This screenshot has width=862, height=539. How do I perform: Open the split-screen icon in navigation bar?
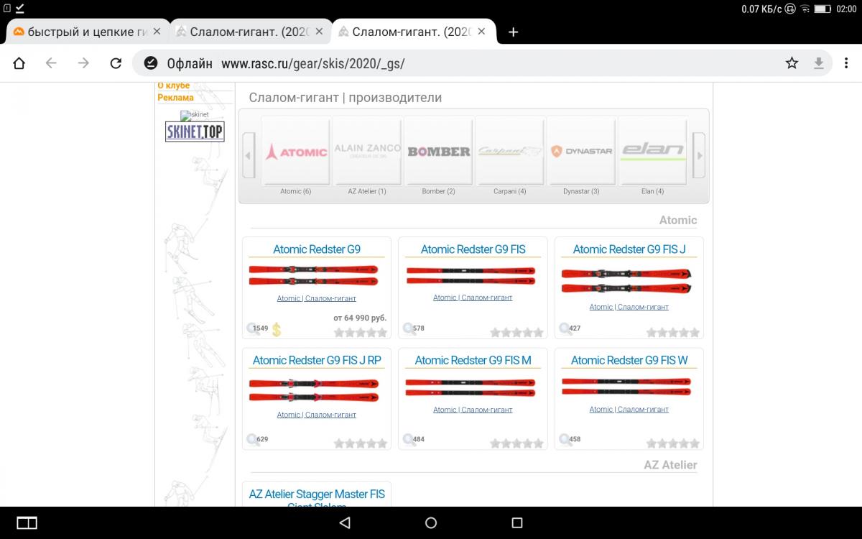tap(27, 522)
